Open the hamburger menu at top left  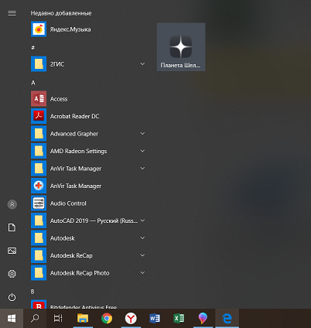click(x=12, y=13)
